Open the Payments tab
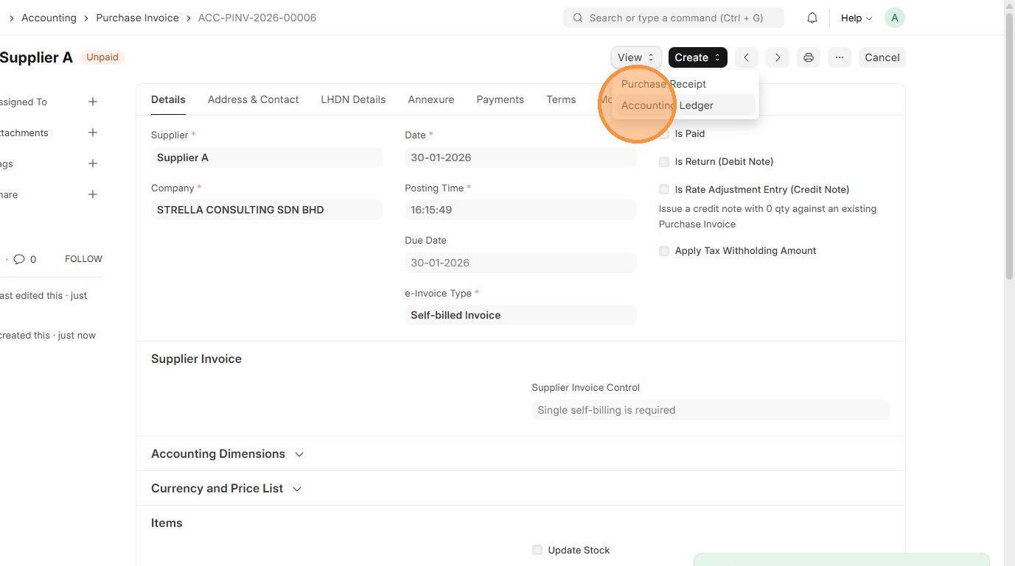This screenshot has height=566, width=1015. tap(500, 99)
